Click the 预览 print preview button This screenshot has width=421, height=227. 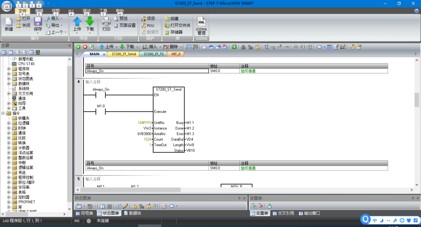(x=121, y=19)
